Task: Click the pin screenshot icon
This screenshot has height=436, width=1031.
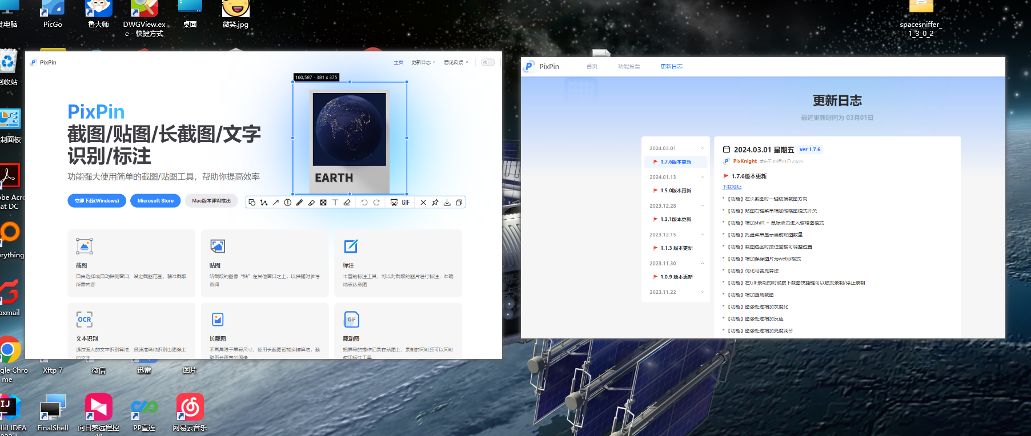Action: 435,203
